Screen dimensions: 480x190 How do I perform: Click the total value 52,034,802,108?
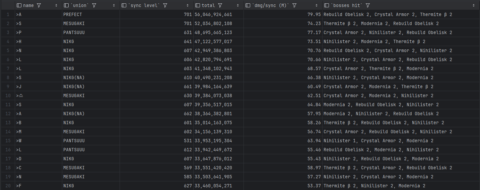(x=213, y=24)
